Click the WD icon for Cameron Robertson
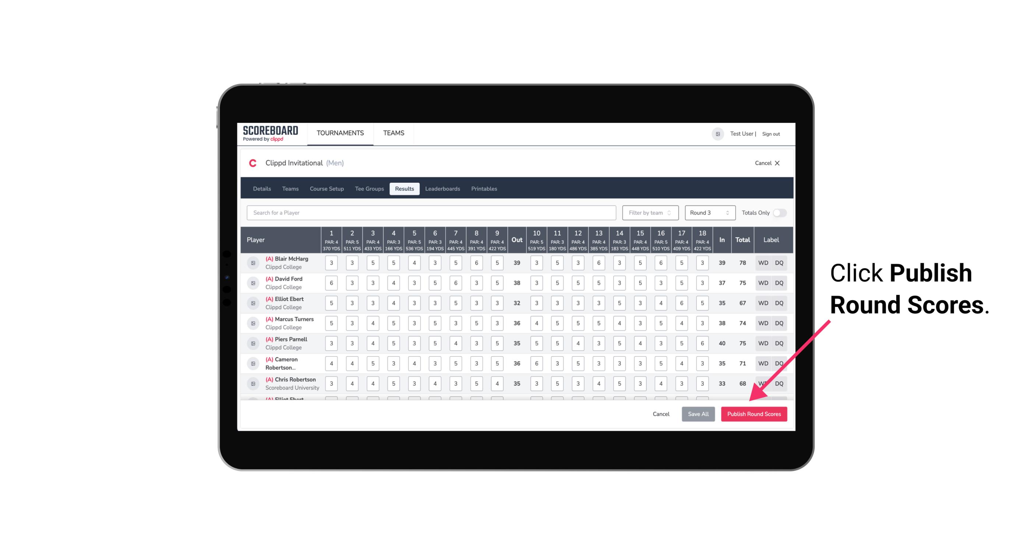This screenshot has width=1031, height=554. 763,363
